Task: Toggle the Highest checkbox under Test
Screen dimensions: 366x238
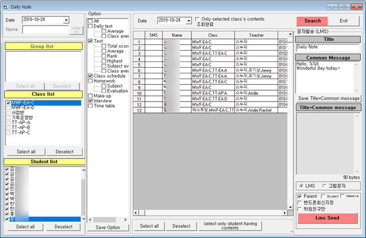Action: pyautogui.click(x=104, y=61)
